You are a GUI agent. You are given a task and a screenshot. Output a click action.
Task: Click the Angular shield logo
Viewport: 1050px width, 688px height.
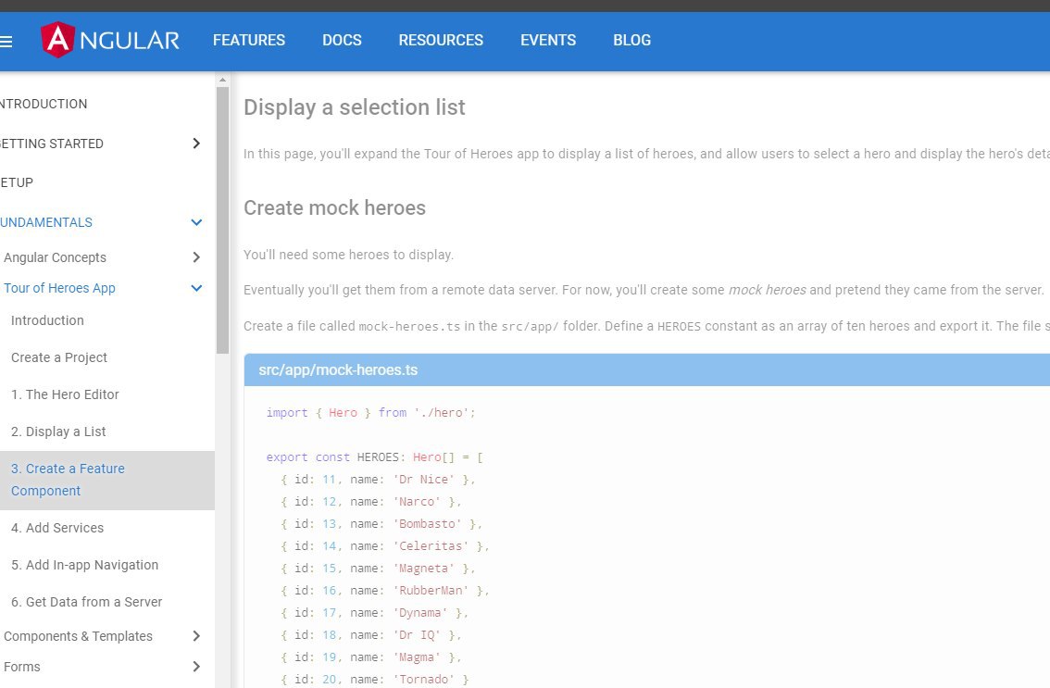point(57,40)
